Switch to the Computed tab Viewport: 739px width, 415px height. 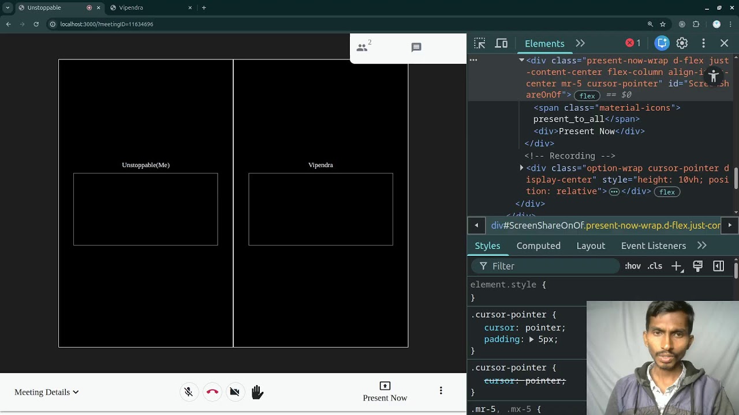(539, 246)
